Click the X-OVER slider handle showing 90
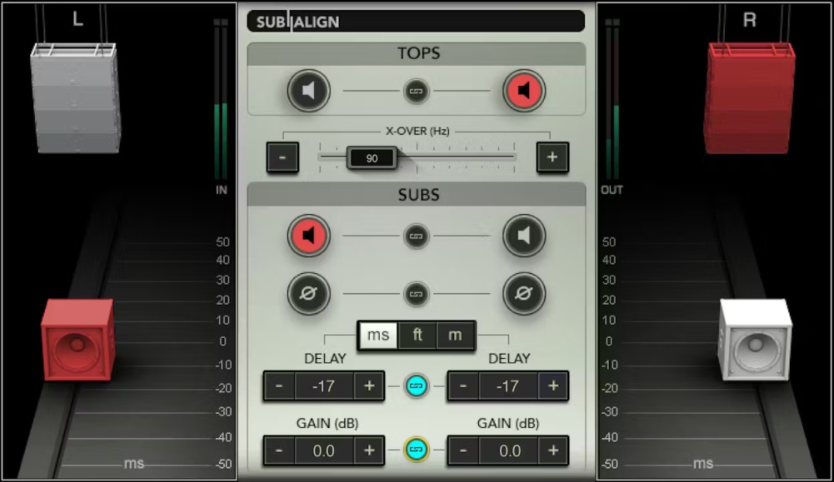The image size is (834, 482). coord(372,158)
